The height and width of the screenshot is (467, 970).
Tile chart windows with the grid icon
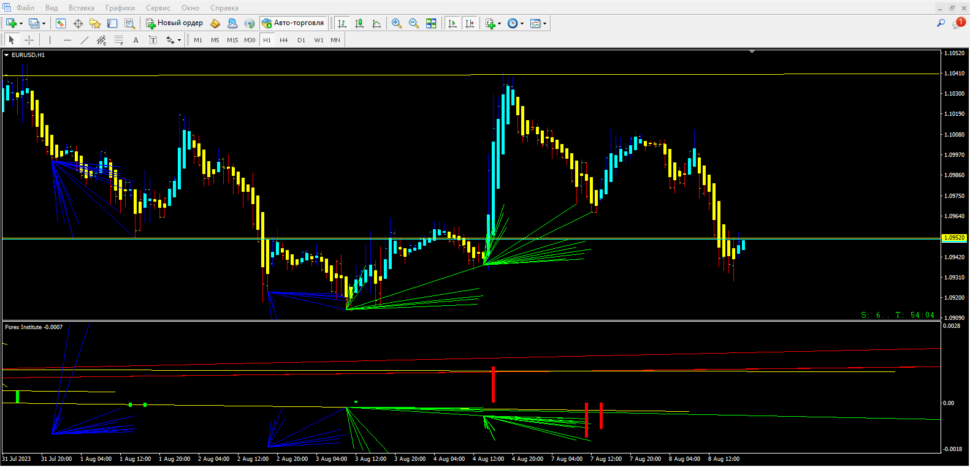pyautogui.click(x=431, y=23)
